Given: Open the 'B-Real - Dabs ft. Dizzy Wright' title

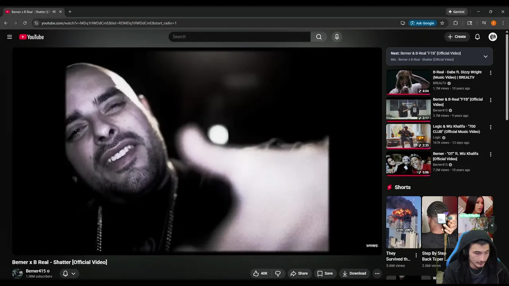Looking at the screenshot, I should click(x=457, y=75).
